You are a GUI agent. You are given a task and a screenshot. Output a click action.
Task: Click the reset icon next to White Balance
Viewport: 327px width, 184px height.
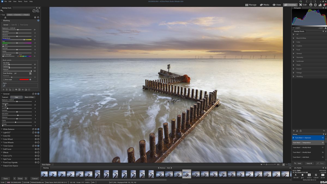pyautogui.click(x=33, y=129)
